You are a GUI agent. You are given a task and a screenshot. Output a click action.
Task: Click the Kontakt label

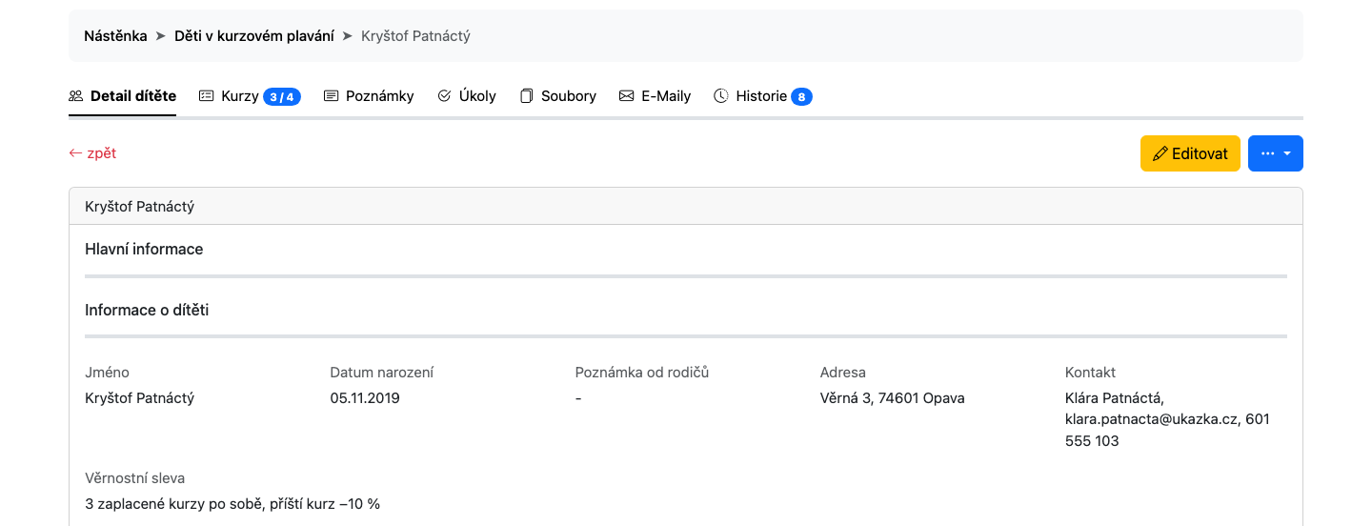pyautogui.click(x=1090, y=373)
